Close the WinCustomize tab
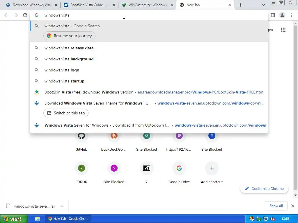298x223 pixels. 172,5
